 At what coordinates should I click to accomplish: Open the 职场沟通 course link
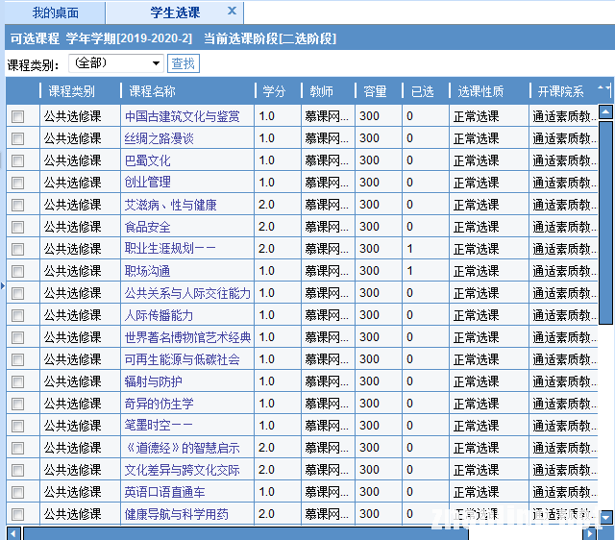pyautogui.click(x=147, y=271)
